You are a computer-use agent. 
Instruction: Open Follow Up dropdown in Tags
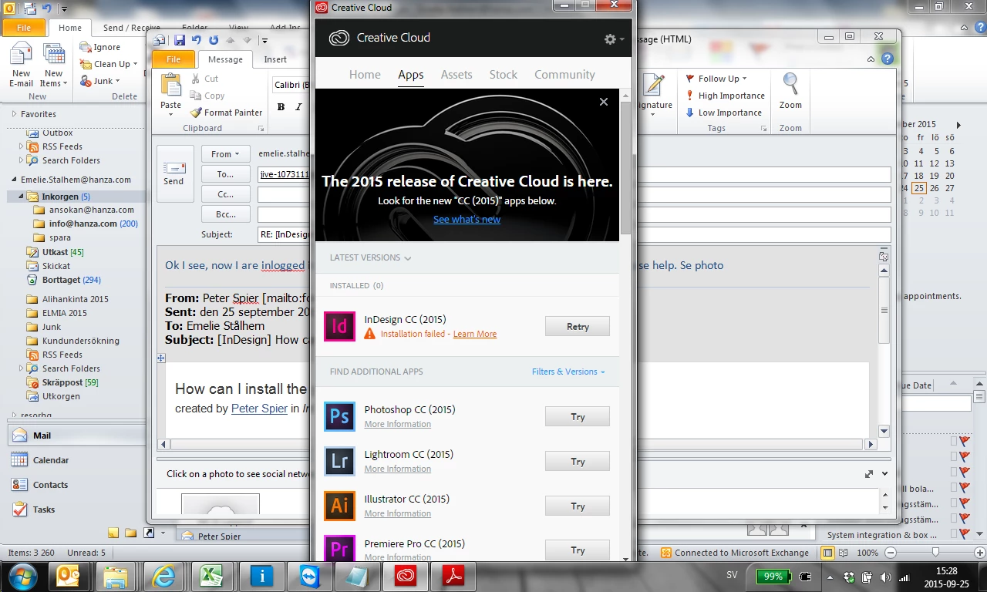pos(716,79)
